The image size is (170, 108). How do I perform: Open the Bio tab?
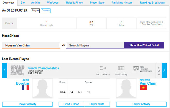(x=23, y=3)
